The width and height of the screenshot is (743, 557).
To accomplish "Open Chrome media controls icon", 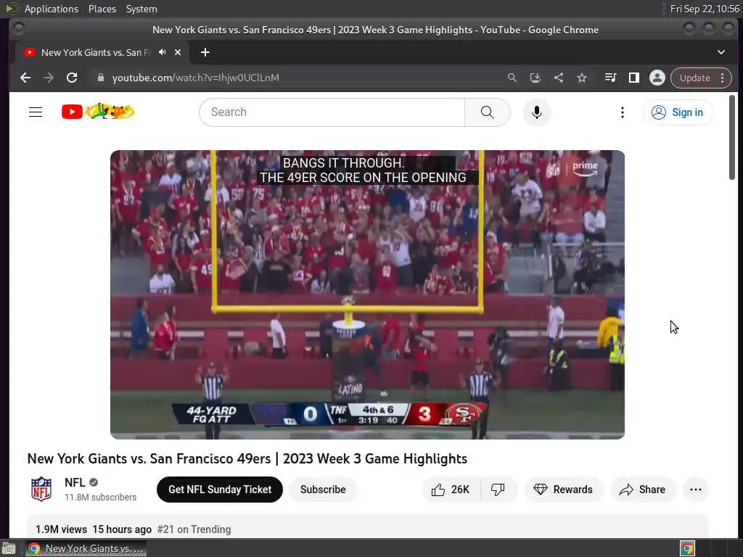I will pos(610,78).
